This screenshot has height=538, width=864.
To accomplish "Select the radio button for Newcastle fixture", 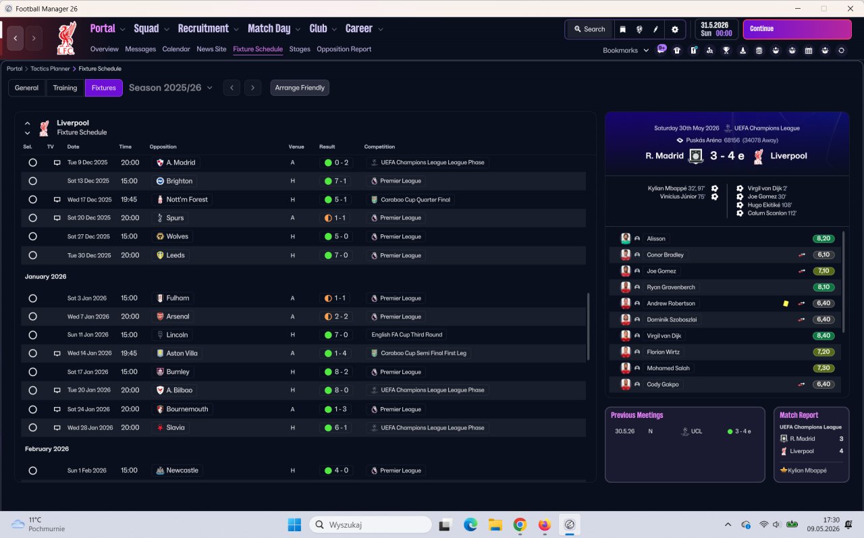I will pos(32,470).
